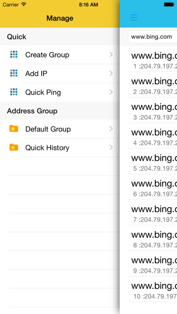Viewport: 177px width, 314px height.
Task: Select ping result row 8
Action: (x=153, y=238)
